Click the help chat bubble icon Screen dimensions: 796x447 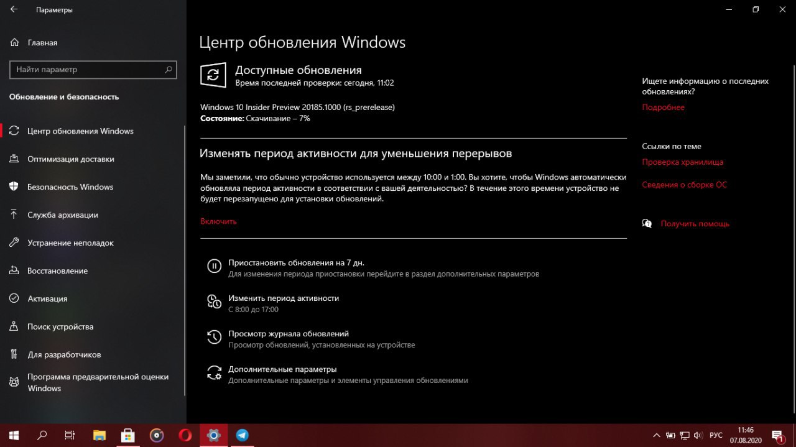tap(647, 224)
